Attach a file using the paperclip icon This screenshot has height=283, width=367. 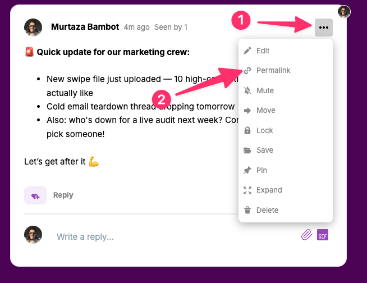pos(306,235)
